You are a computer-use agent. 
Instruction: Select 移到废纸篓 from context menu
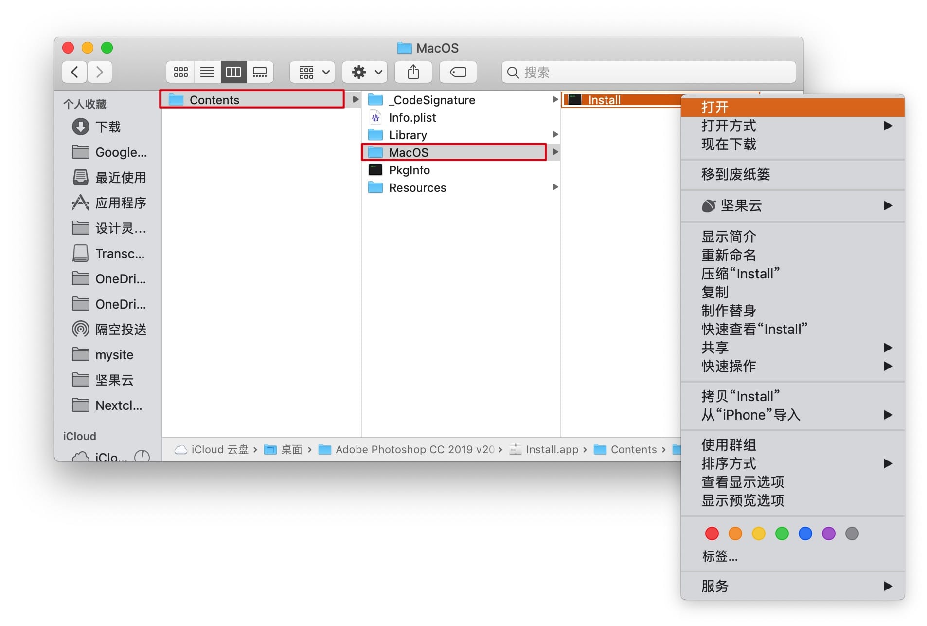735,174
